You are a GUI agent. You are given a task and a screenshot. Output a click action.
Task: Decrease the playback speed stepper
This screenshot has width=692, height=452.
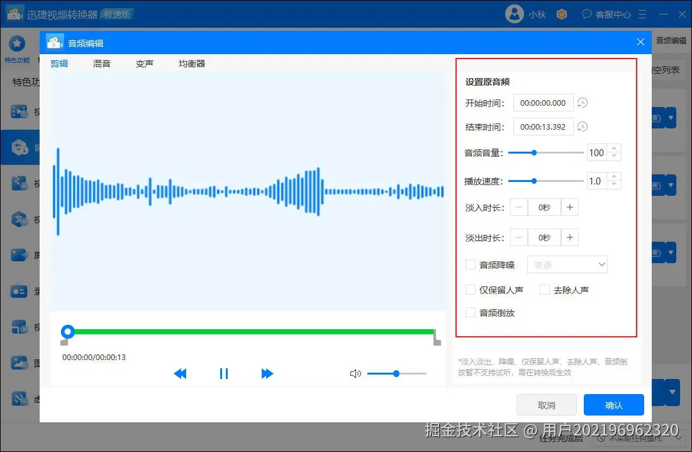(614, 184)
